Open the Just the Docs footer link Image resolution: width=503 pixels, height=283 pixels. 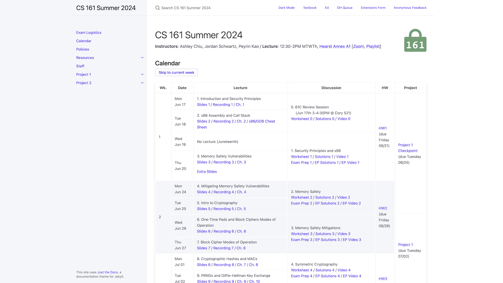pyautogui.click(x=108, y=272)
